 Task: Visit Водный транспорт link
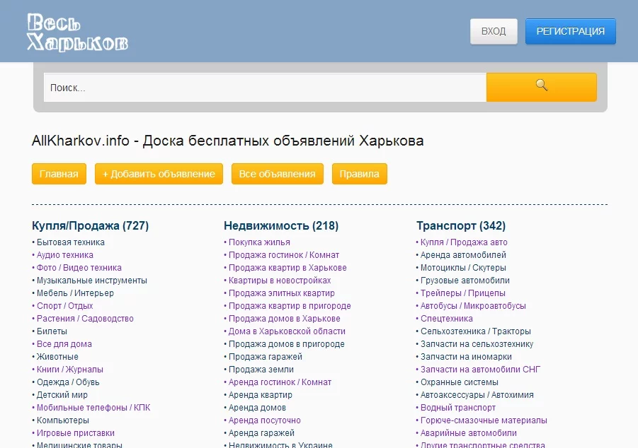tap(458, 408)
